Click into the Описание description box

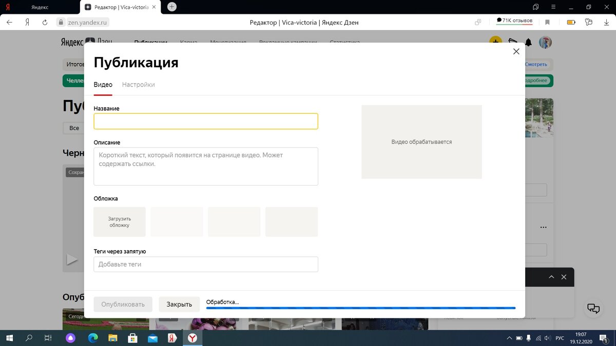point(206,166)
